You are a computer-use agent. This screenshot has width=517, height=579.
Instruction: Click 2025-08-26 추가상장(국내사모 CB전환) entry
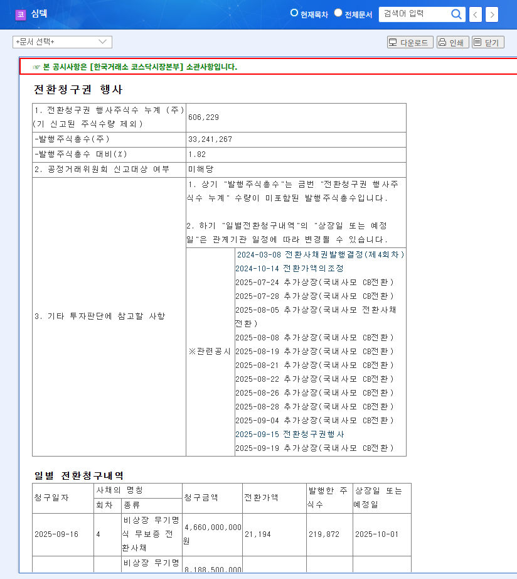point(314,393)
